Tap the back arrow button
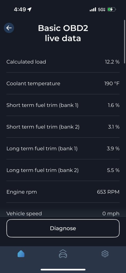 (9, 28)
